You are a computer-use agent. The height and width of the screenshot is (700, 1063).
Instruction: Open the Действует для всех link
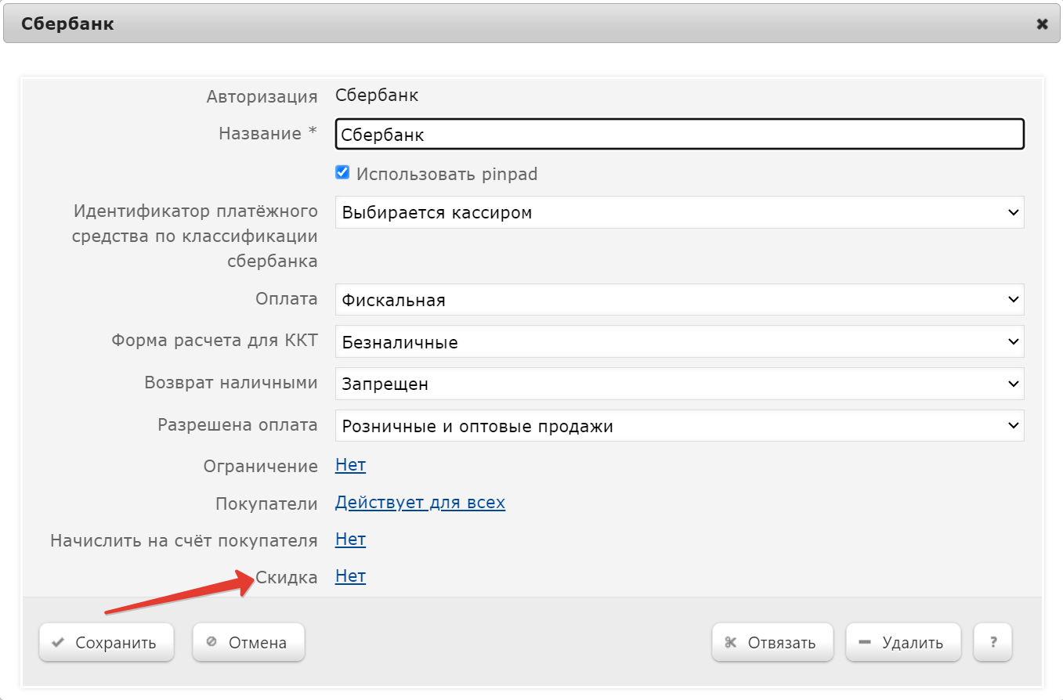(420, 503)
